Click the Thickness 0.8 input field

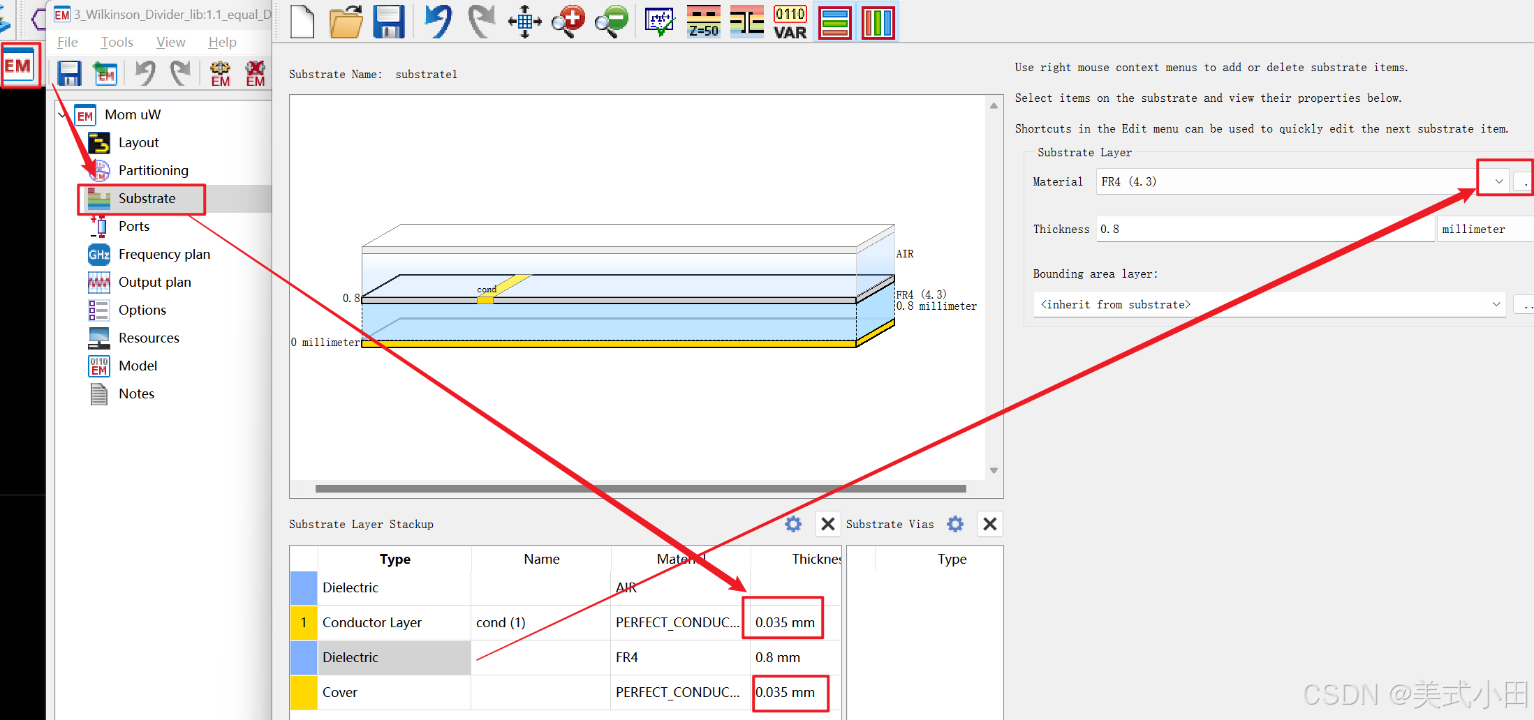1265,230
